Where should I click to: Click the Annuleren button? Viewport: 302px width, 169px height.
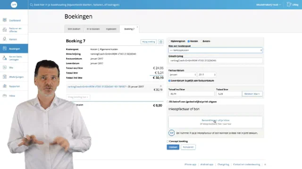click(x=188, y=147)
